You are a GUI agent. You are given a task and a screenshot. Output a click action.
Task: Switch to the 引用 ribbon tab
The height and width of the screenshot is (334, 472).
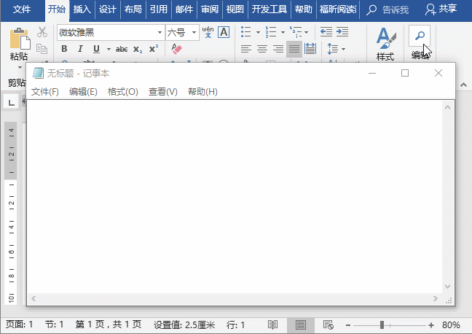tap(159, 9)
